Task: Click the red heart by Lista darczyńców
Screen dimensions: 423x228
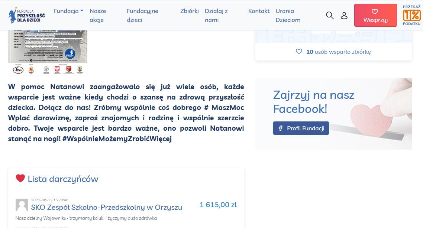Action: (20, 178)
